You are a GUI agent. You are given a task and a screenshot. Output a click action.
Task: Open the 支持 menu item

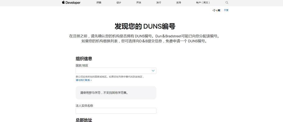(x=179, y=3)
